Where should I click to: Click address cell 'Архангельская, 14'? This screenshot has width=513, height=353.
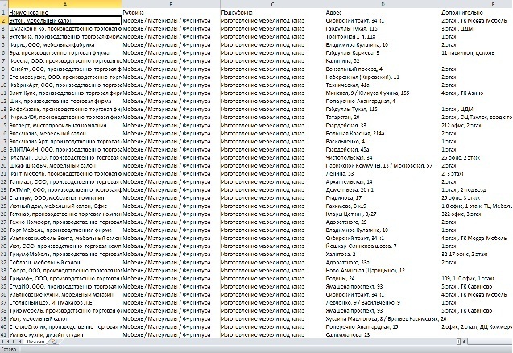coord(383,182)
